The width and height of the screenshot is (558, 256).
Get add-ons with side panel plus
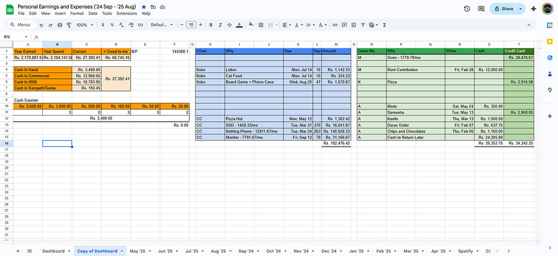tap(550, 116)
